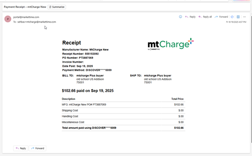Click the diamond-shaped apps icon after Forward

click(x=232, y=17)
